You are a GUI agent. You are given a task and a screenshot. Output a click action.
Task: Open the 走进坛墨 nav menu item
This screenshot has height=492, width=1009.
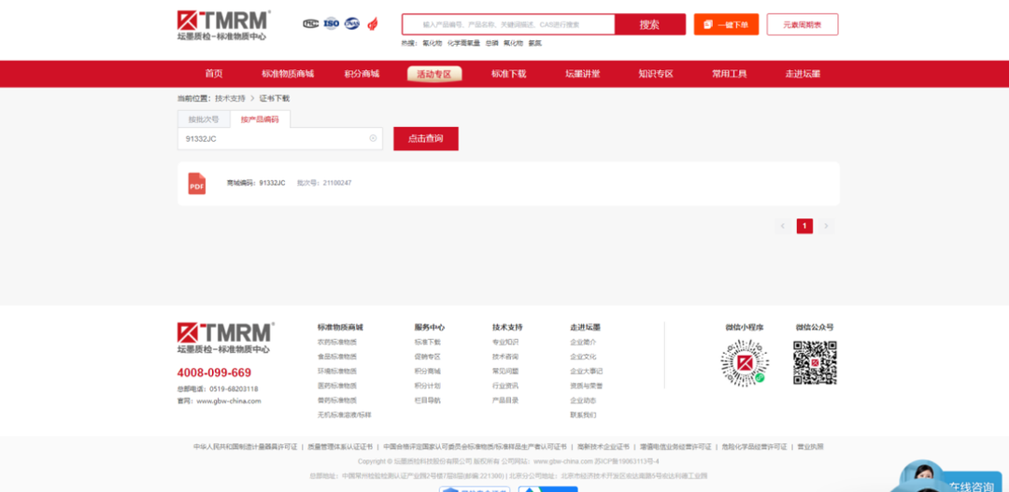(x=803, y=74)
